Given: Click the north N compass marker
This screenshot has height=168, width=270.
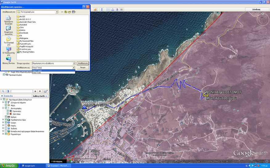Looking at the screenshot, I should pyautogui.click(x=263, y=14).
